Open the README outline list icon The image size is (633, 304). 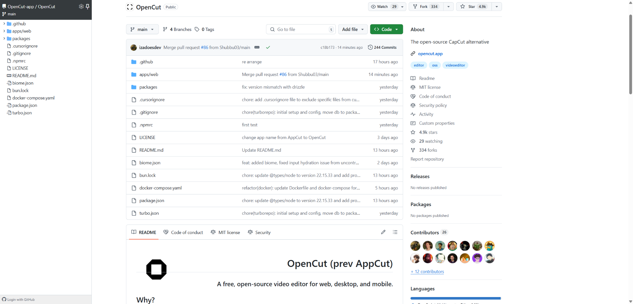point(395,232)
